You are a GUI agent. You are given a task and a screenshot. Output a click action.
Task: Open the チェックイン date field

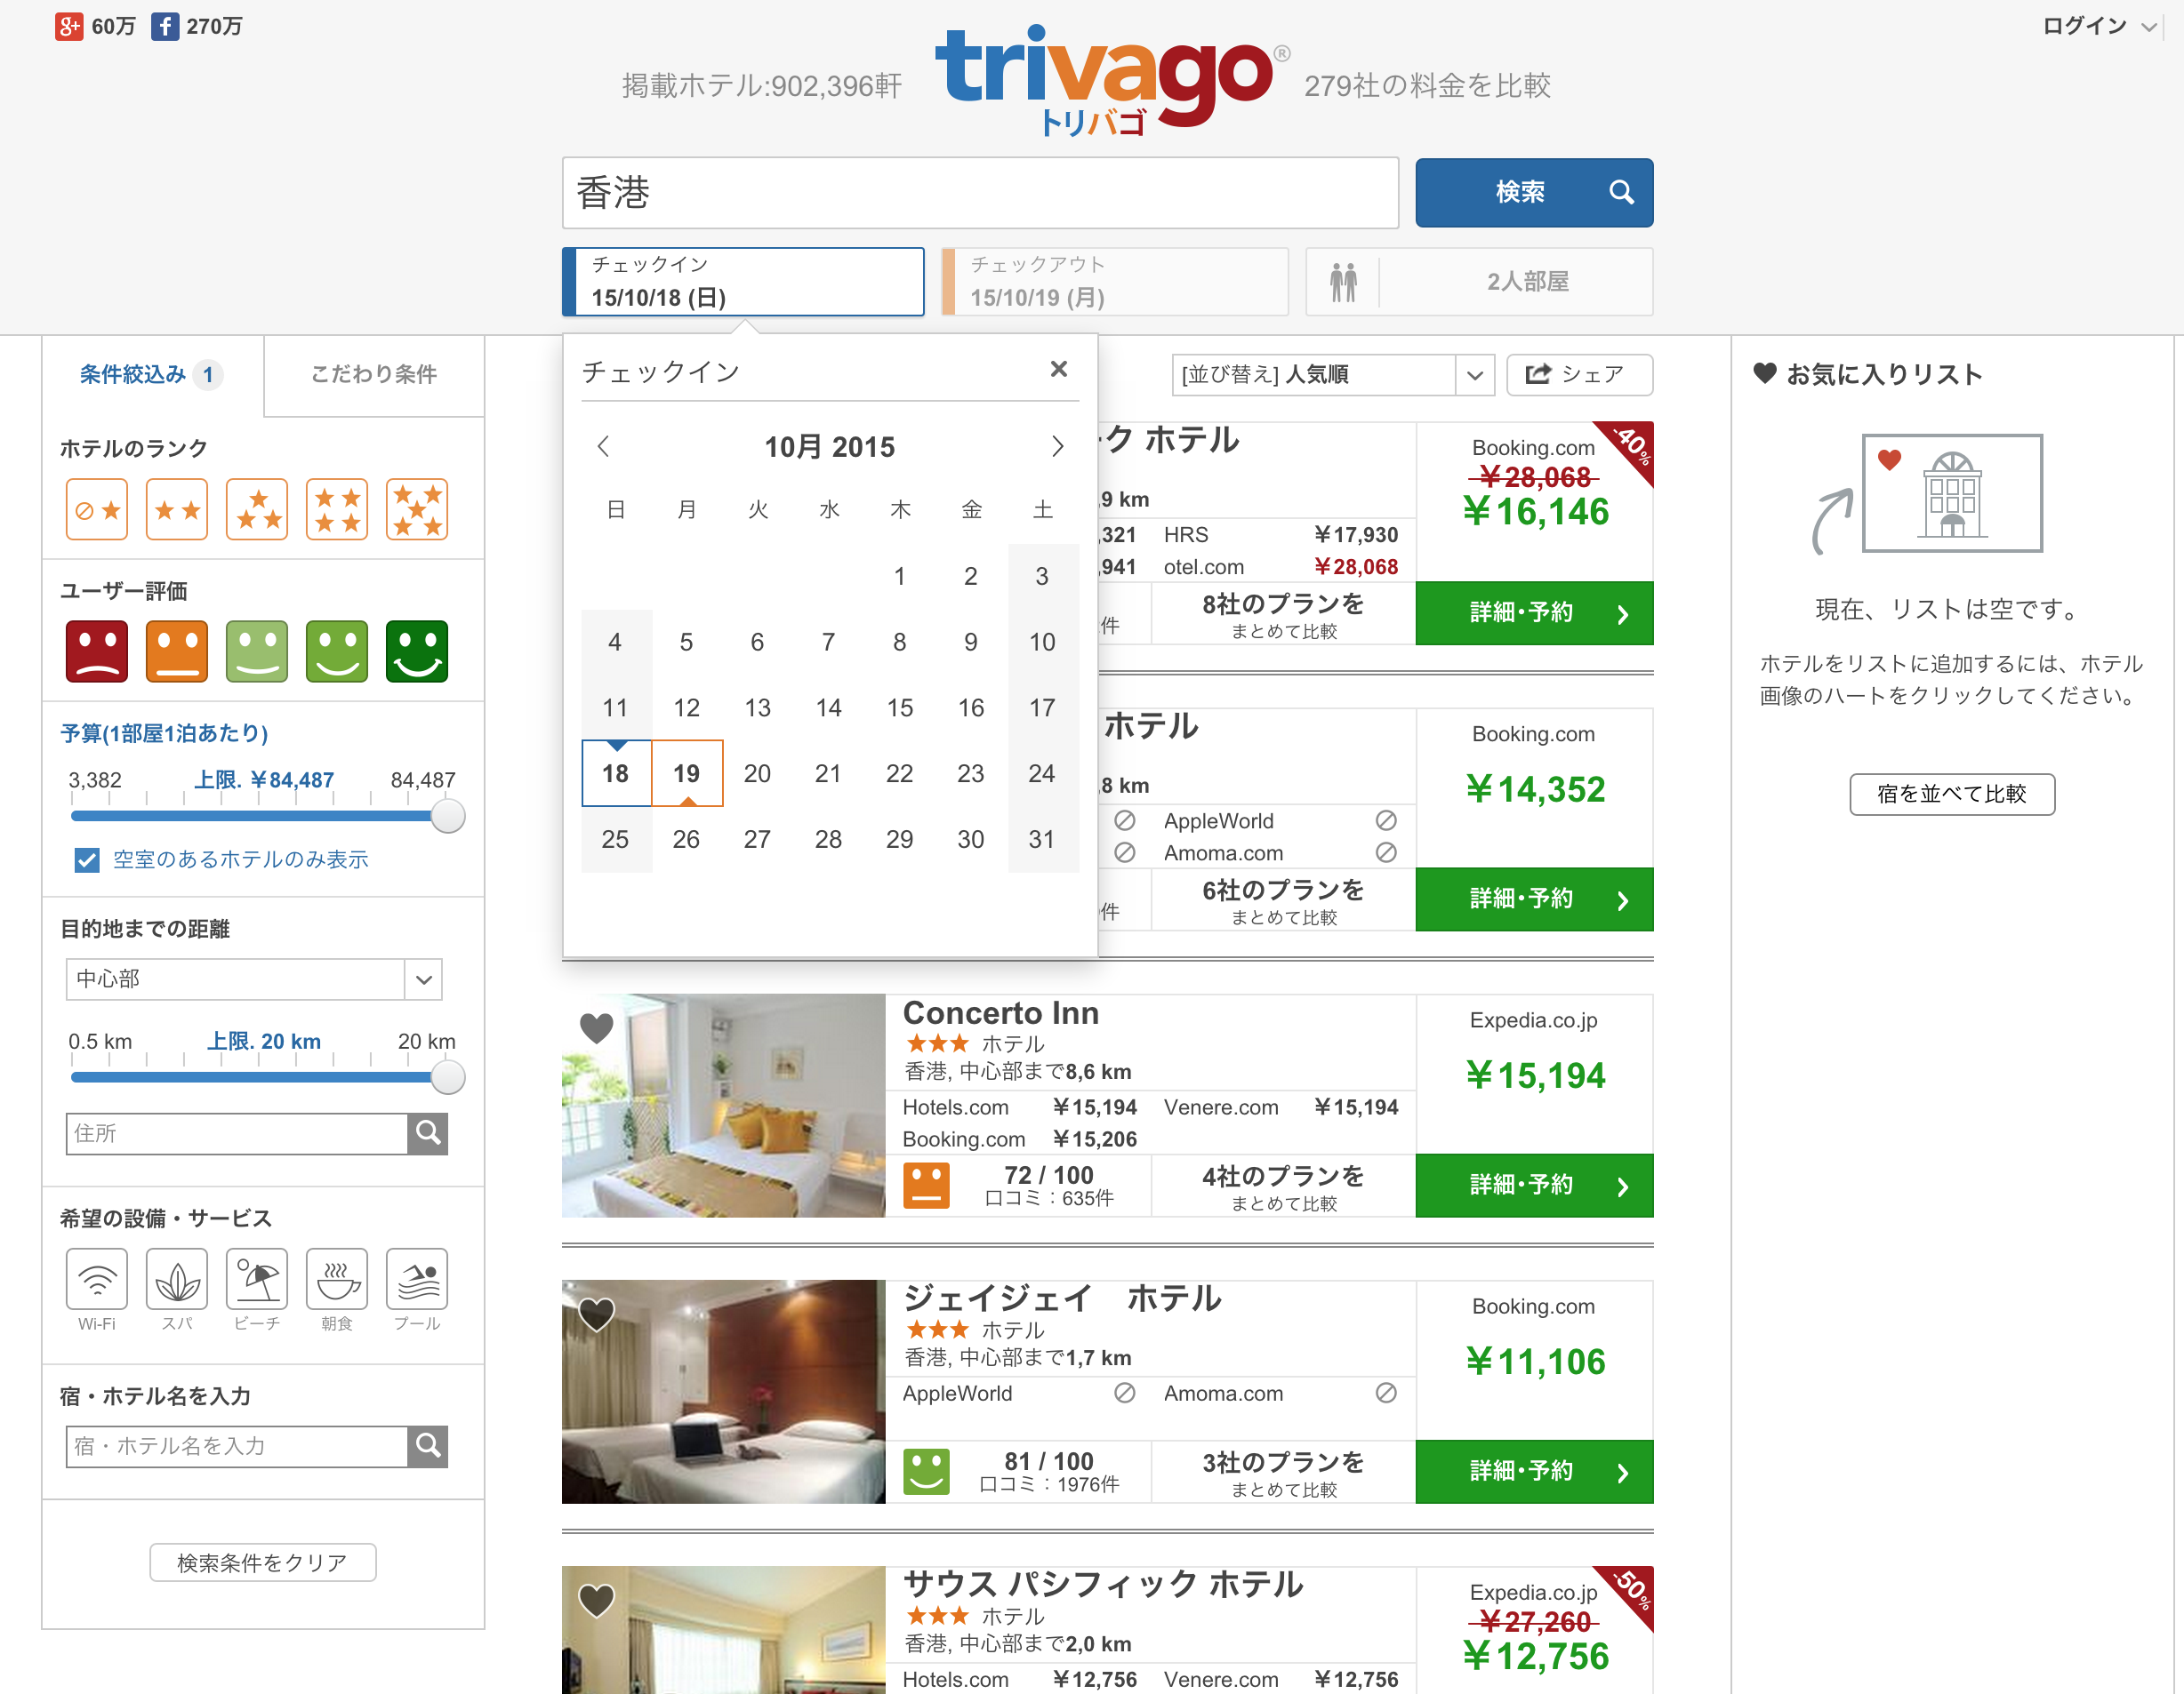click(743, 282)
